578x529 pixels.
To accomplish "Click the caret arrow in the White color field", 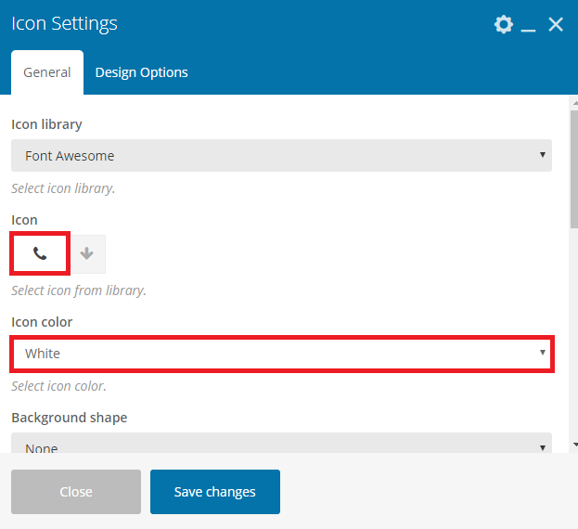I will pos(542,353).
